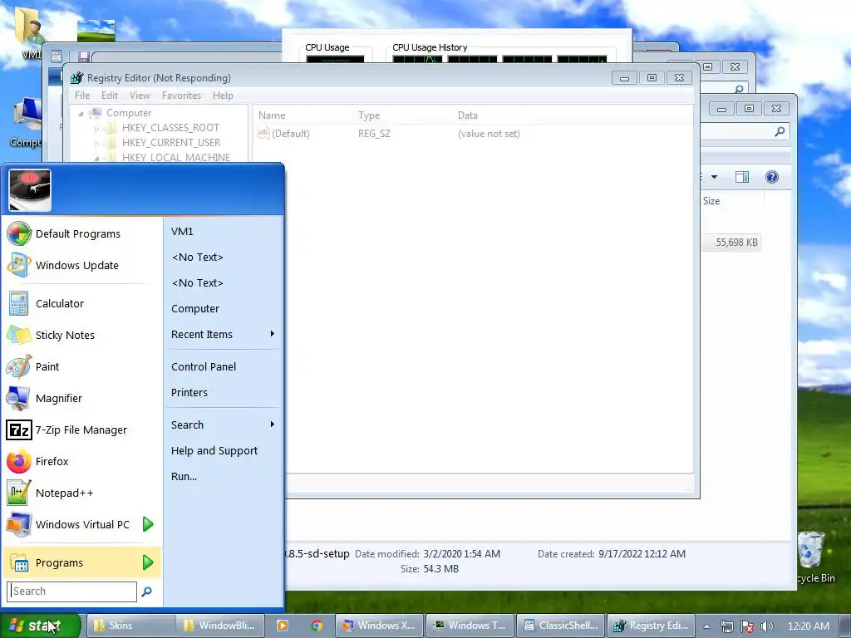Show hidden system tray icons
Image resolution: width=851 pixels, height=638 pixels.
click(706, 626)
